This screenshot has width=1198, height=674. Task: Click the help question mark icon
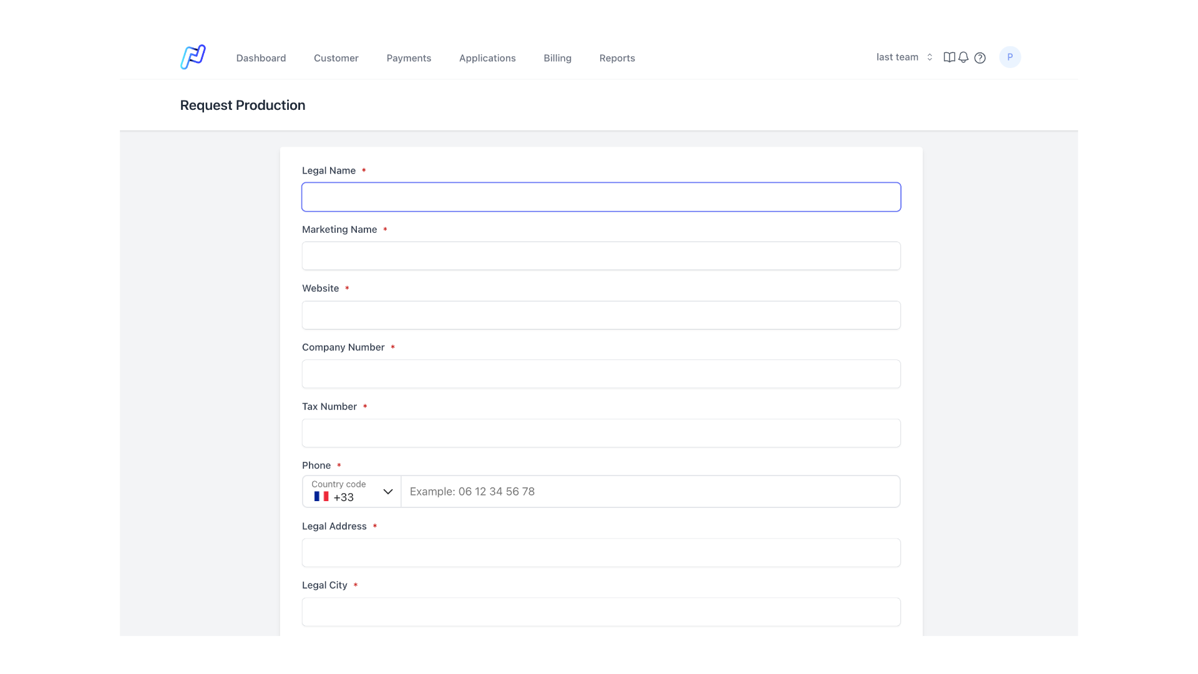980,57
